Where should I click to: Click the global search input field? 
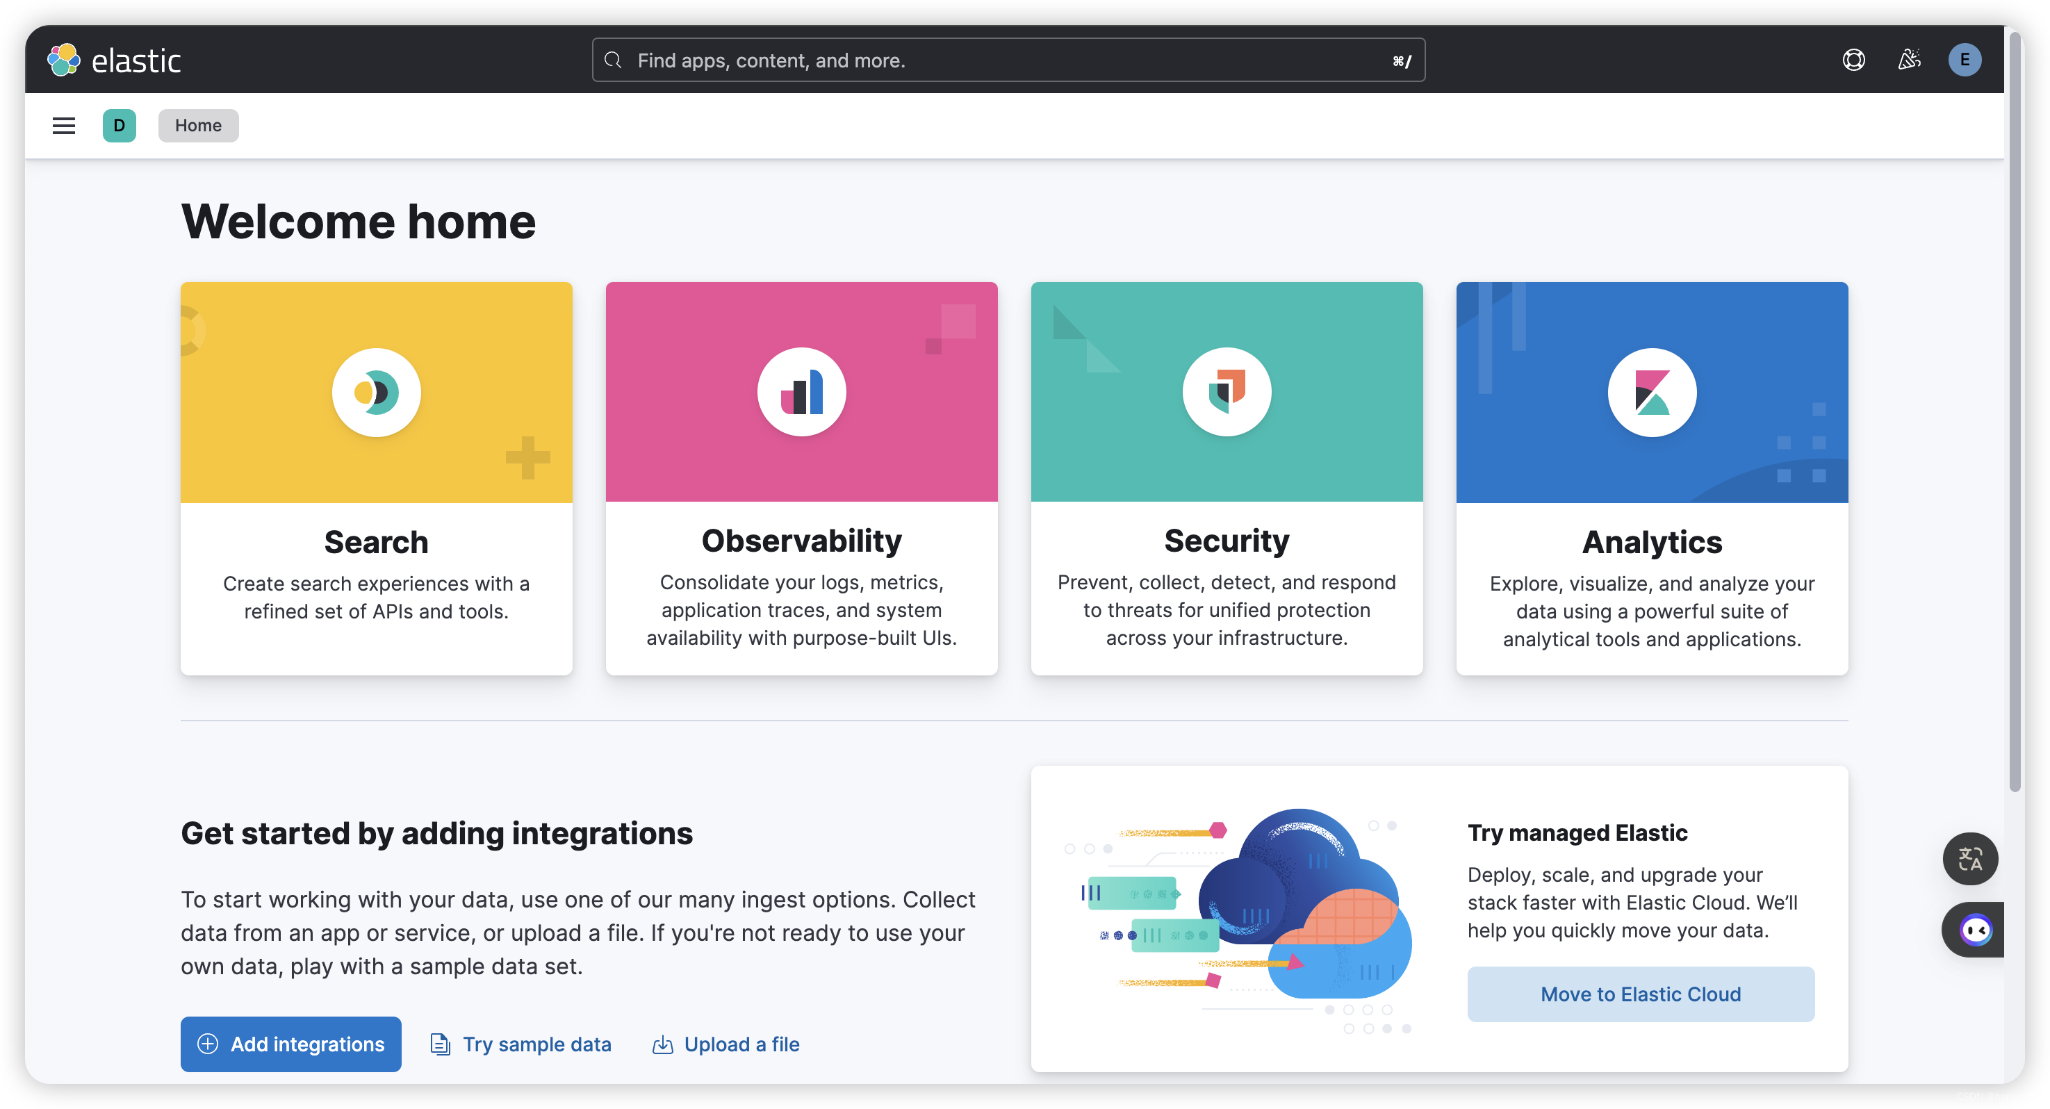[1009, 59]
